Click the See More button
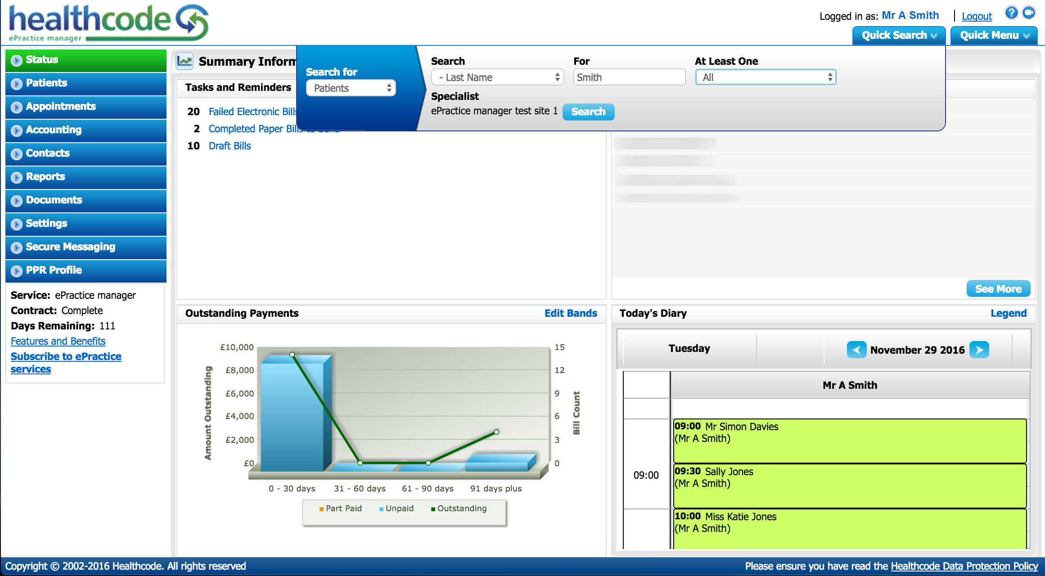This screenshot has width=1045, height=576. [998, 289]
